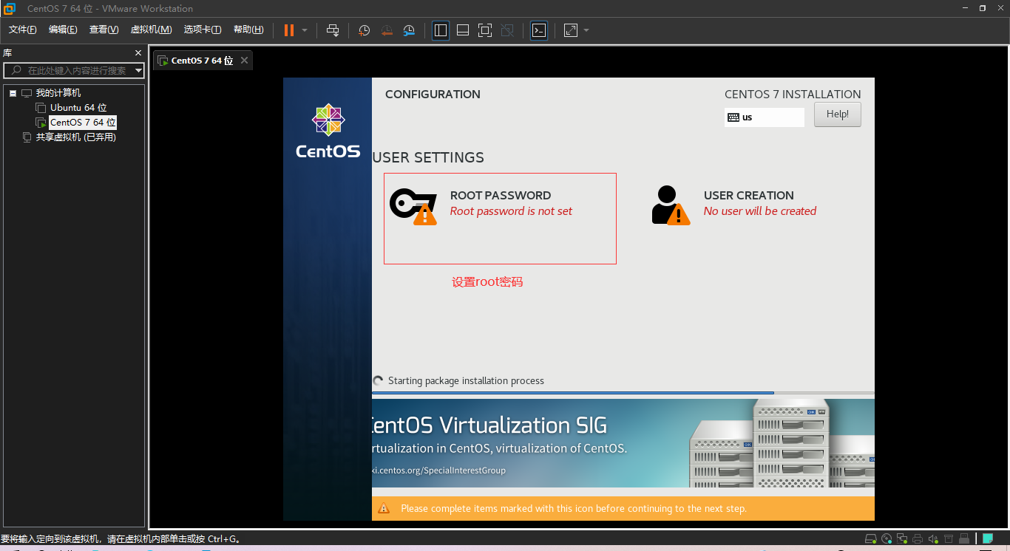
Task: Click the 'CONFIGURATION' heading text
Action: [433, 95]
